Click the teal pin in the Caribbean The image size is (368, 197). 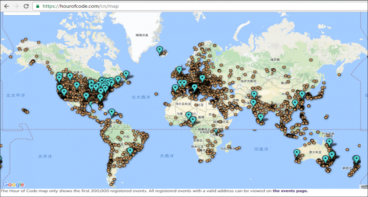112,113
